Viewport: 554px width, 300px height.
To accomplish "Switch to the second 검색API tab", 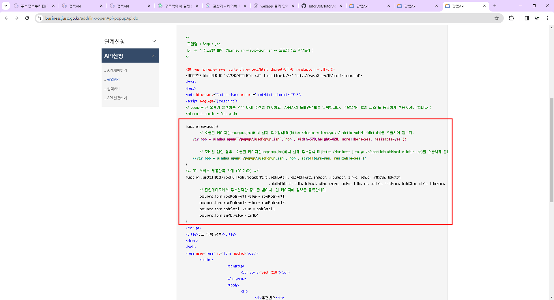I will [130, 6].
